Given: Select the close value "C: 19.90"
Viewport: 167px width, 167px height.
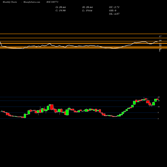Looking at the screenshot, I should point(60,11).
